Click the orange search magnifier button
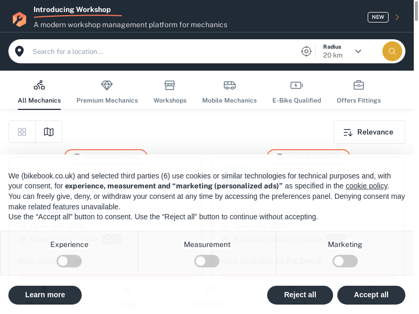Image resolution: width=419 pixels, height=314 pixels. 392,51
